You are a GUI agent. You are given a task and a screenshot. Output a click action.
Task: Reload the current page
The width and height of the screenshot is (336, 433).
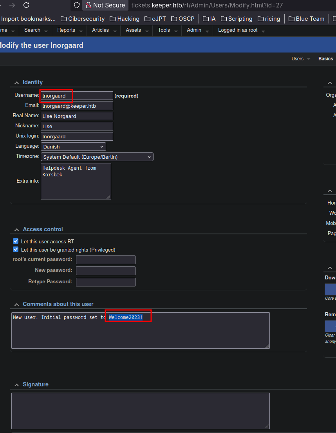[x=26, y=5]
